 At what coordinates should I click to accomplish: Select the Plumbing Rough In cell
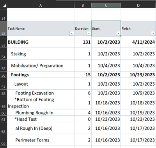pos(41,113)
